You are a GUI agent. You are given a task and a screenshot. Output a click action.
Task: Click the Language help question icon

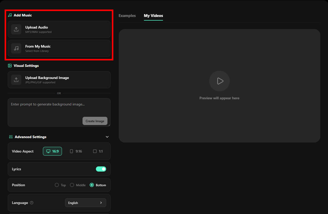[x=32, y=203]
